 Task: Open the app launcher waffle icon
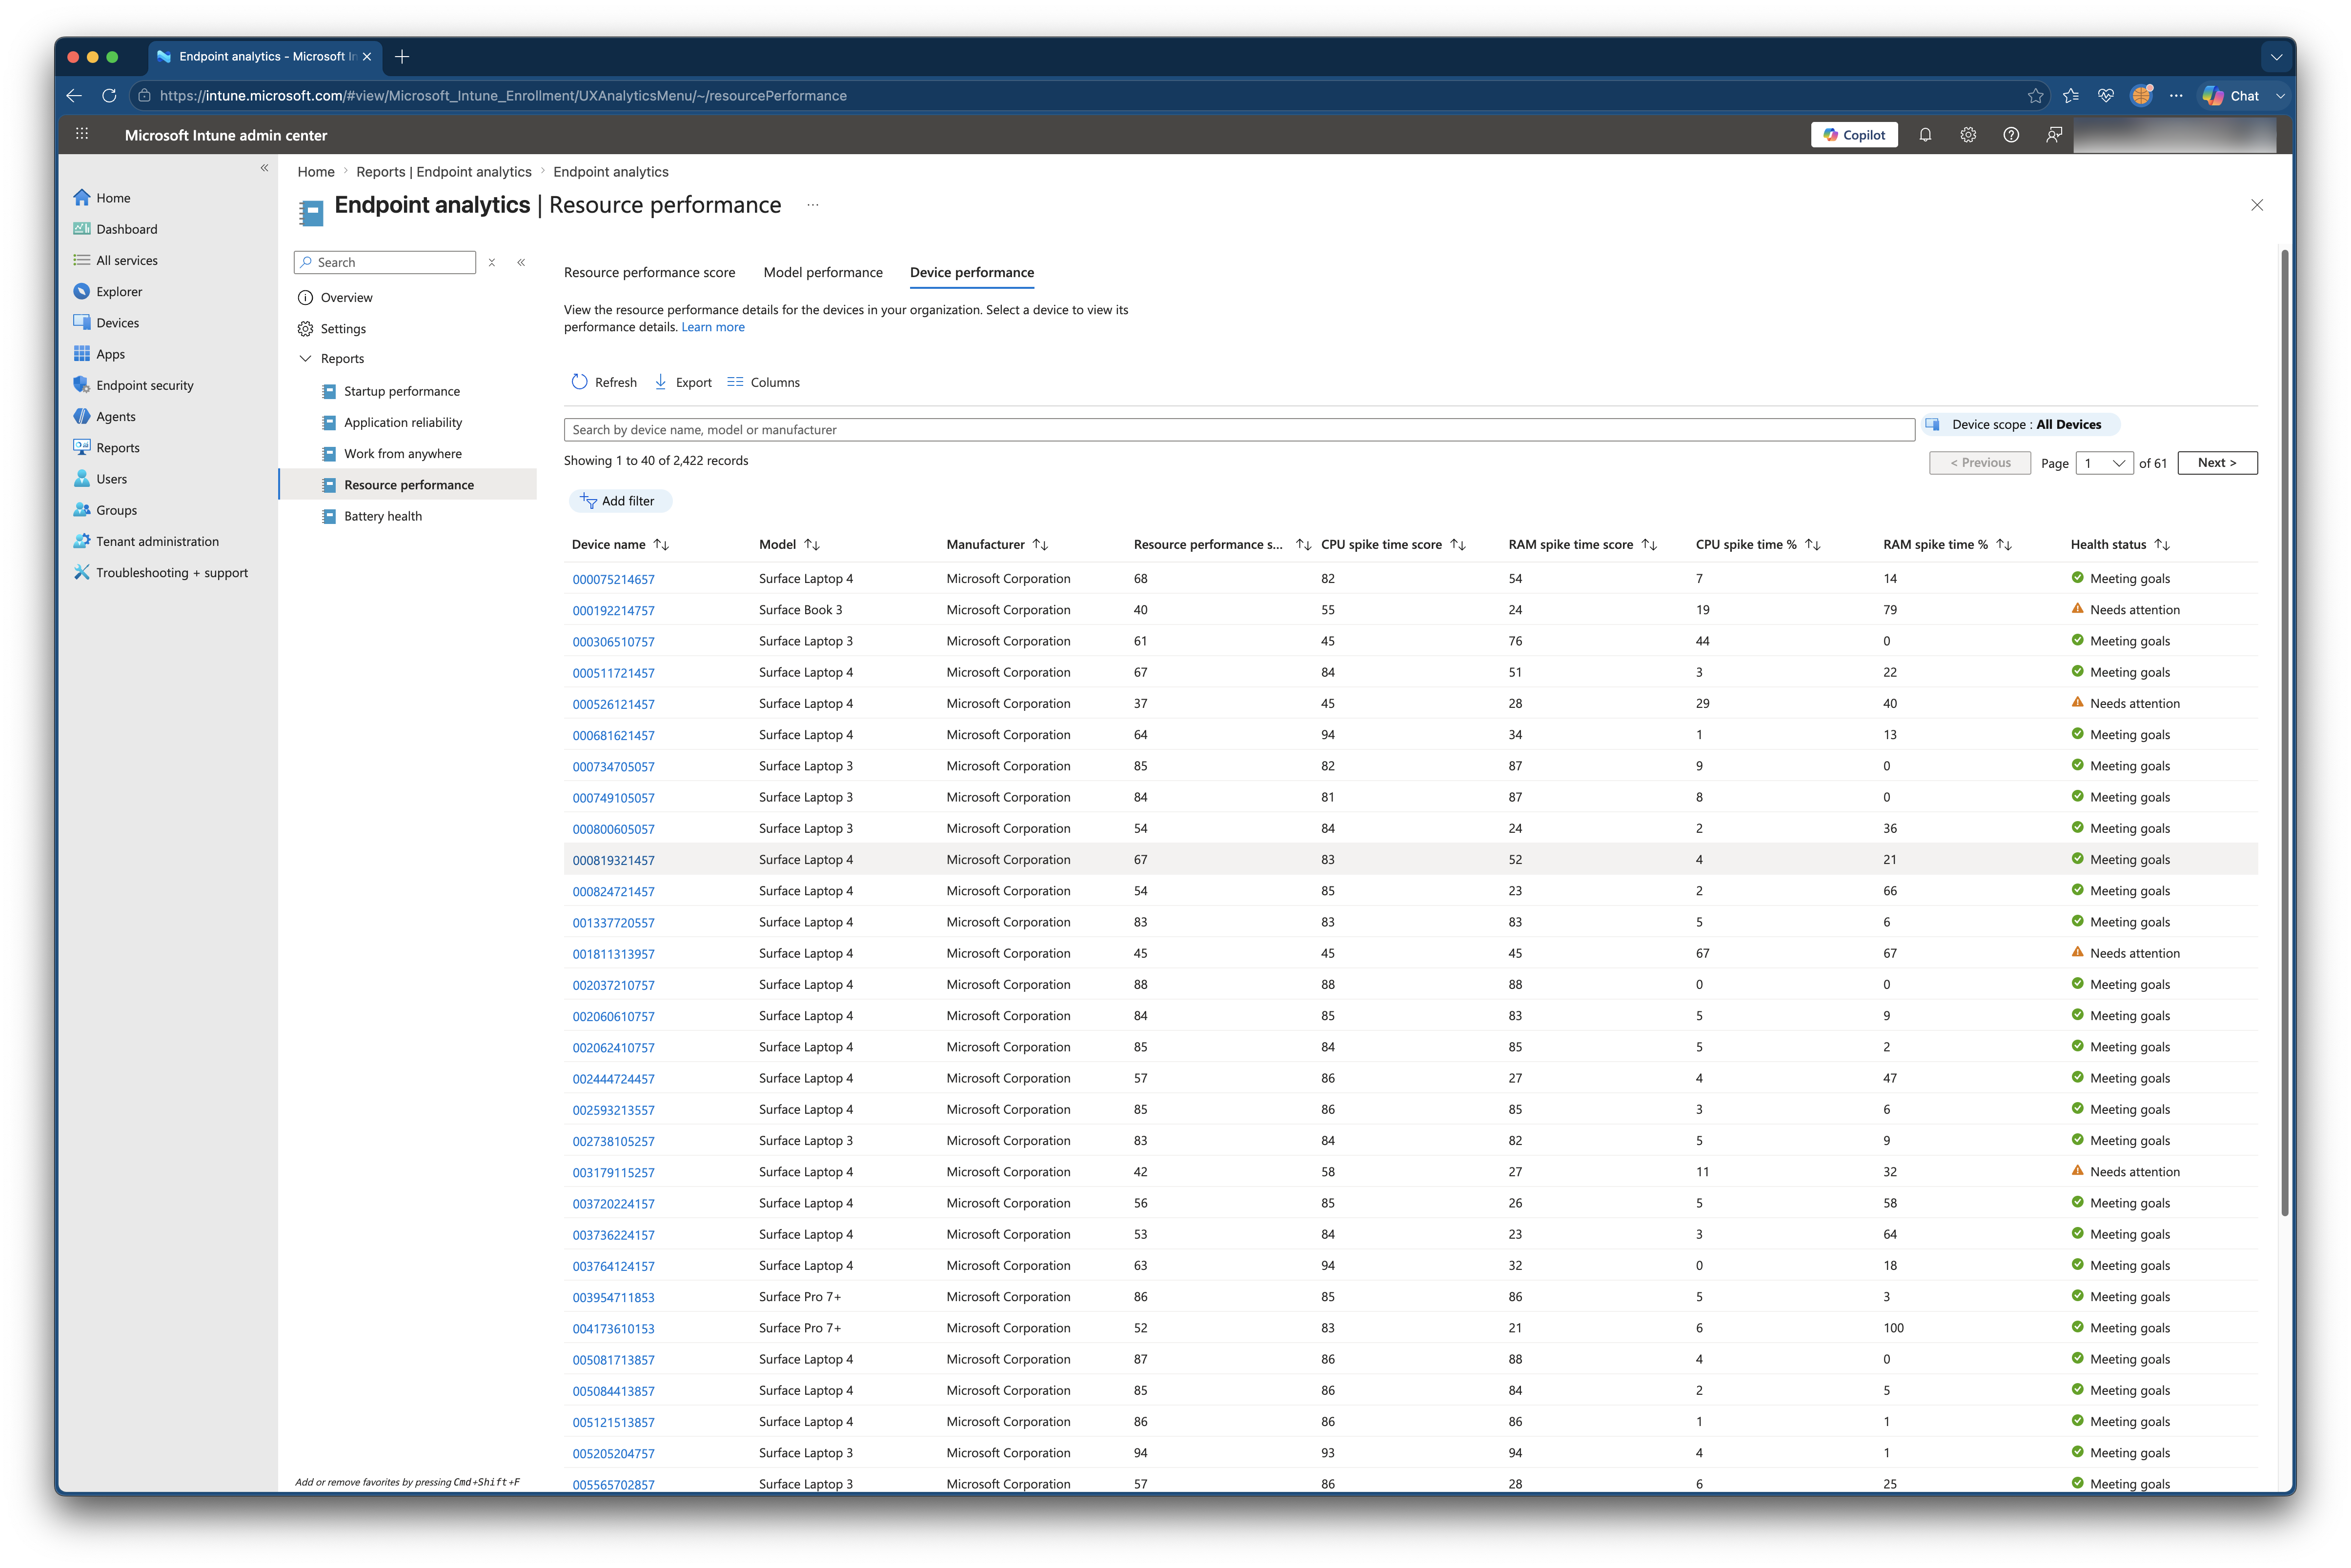click(82, 134)
